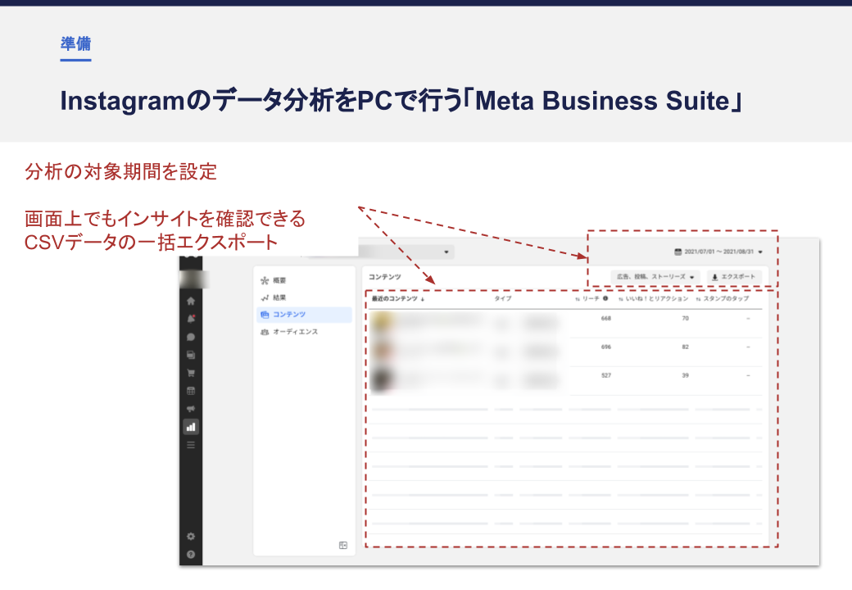Viewport: 852px width, 590px height.
Task: Open the ads megaphone icon
Action: (x=191, y=409)
